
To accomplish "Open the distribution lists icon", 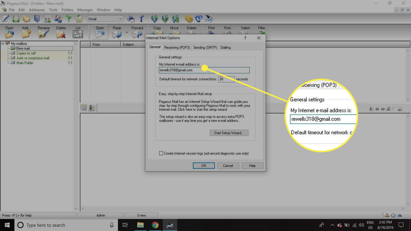I will tap(47, 19).
